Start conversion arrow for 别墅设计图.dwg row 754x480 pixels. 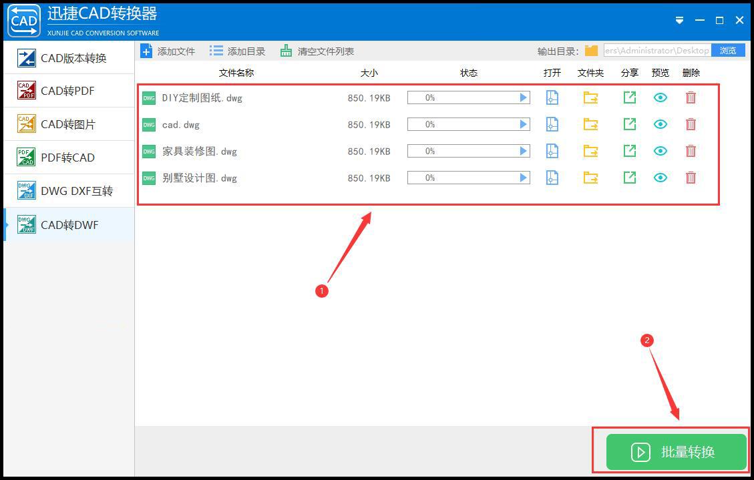coord(524,178)
